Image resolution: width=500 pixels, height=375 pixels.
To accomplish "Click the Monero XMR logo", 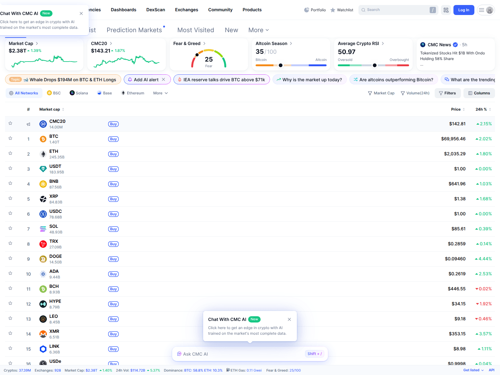I will point(43,334).
